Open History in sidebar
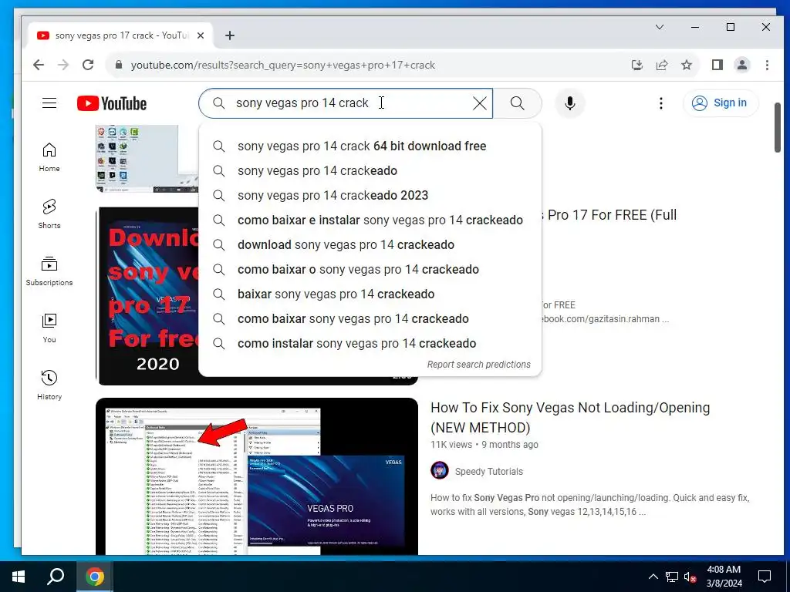Viewport: 790px width, 592px height. coord(49,385)
